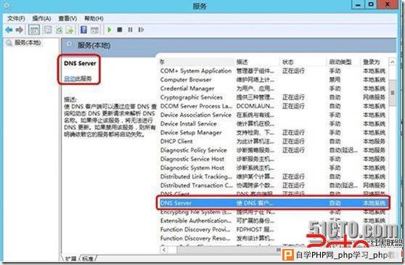Select the Diagnostic System Host row

coord(273,168)
